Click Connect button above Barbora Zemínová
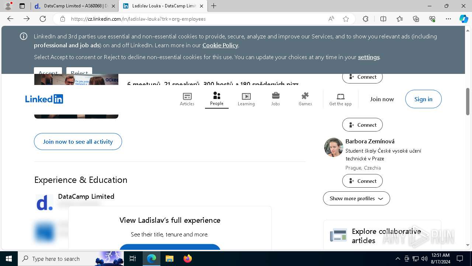Viewport: 472px width, 266px height. (x=362, y=125)
